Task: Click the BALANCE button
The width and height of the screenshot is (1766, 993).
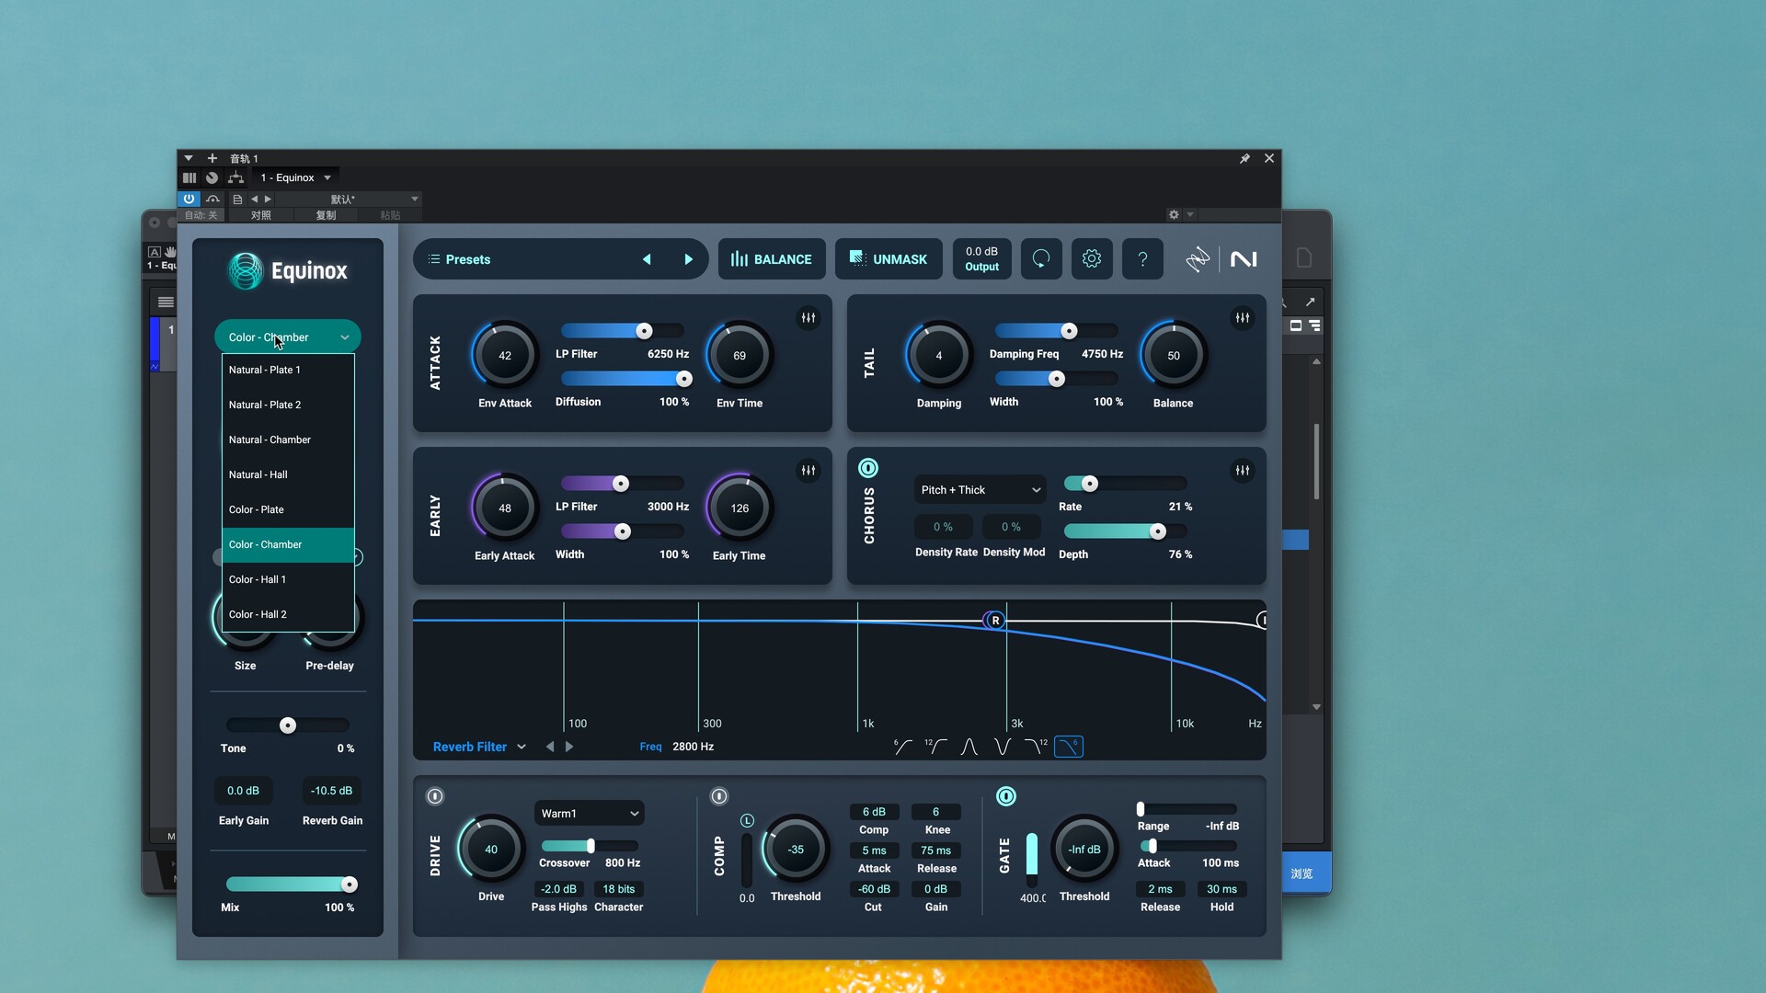Action: (x=771, y=259)
